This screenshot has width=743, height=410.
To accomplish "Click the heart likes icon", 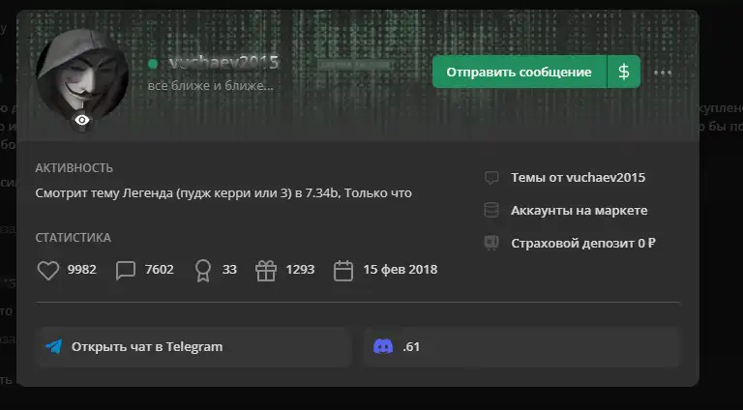I will tap(48, 271).
